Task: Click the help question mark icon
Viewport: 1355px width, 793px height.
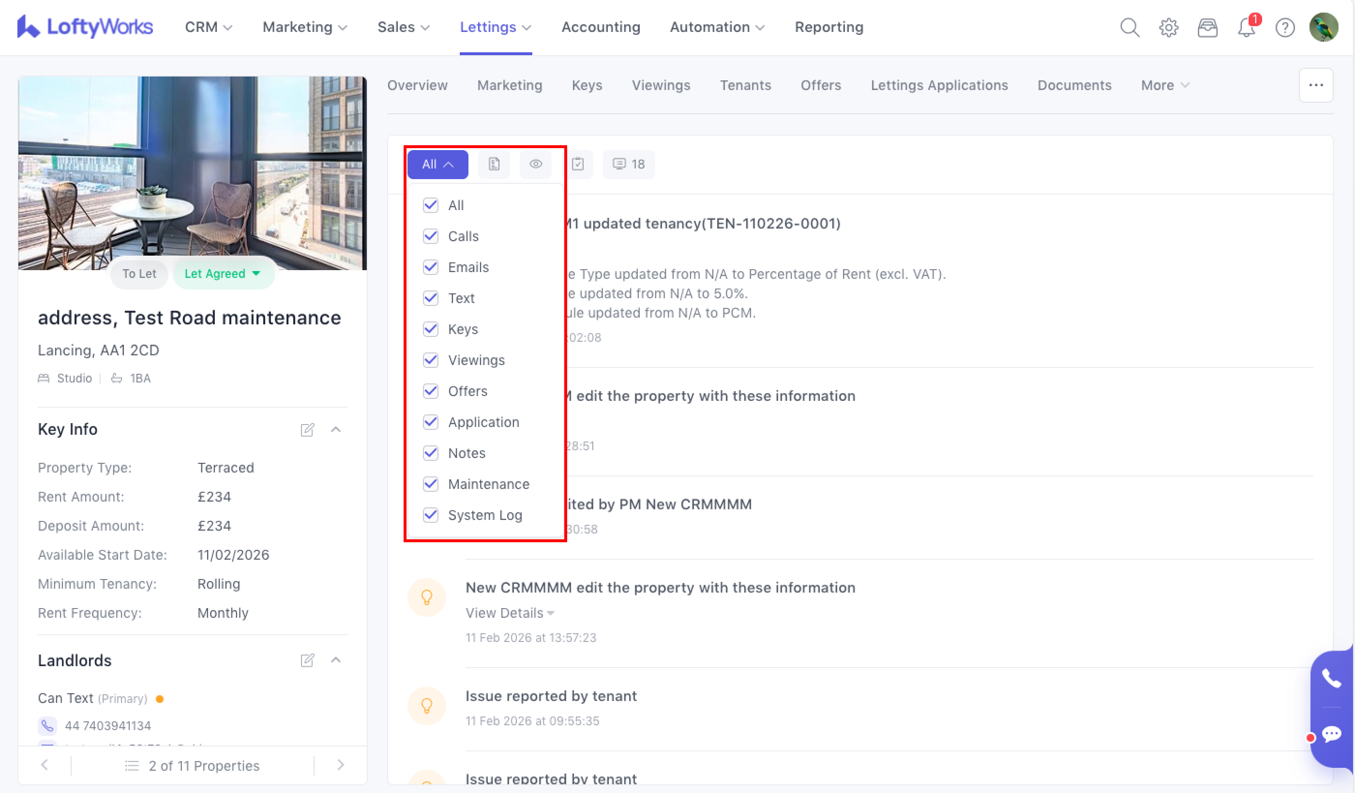Action: coord(1284,28)
